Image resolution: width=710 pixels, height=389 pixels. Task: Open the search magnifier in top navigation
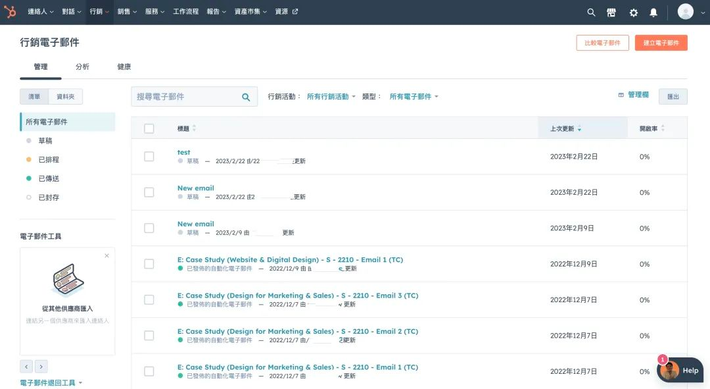[x=591, y=12]
